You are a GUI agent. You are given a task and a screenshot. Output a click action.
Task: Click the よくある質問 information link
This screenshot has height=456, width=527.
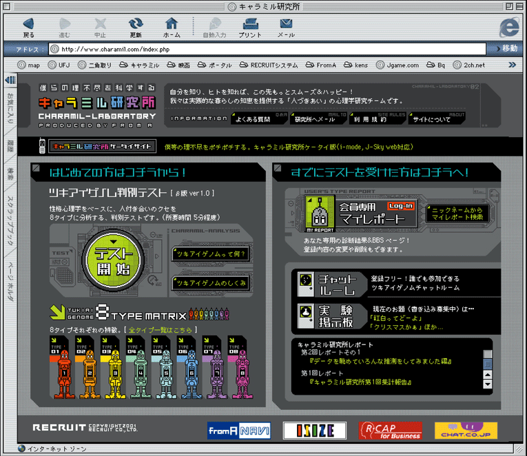tap(253, 118)
